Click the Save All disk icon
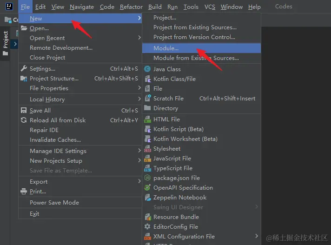 click(24, 110)
